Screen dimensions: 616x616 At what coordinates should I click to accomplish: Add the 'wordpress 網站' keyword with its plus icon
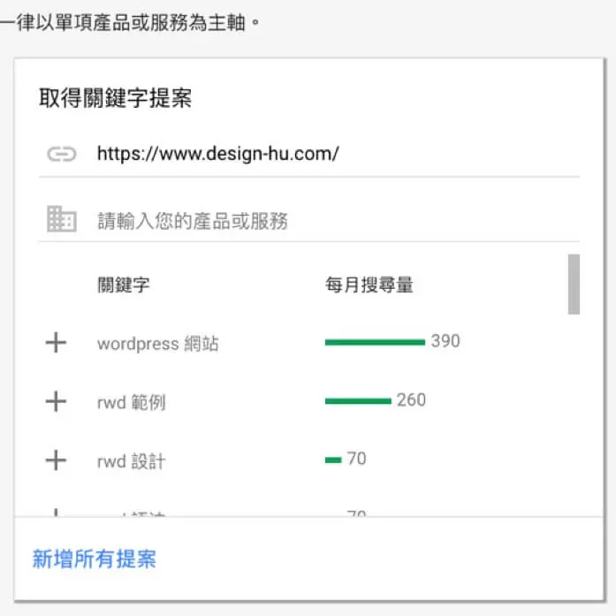[x=56, y=343]
